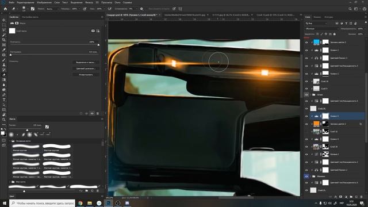368x207 pixels.
Task: Click lock all icon in Layers panel
Action: click(335, 34)
